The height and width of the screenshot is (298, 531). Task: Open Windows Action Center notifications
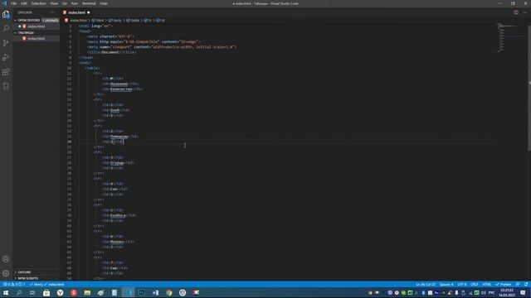pyautogui.click(x=524, y=292)
